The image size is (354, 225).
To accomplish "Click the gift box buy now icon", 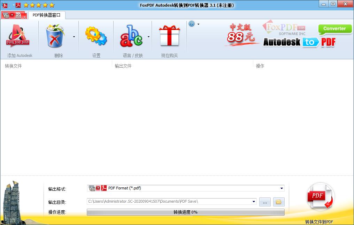I will click(169, 36).
